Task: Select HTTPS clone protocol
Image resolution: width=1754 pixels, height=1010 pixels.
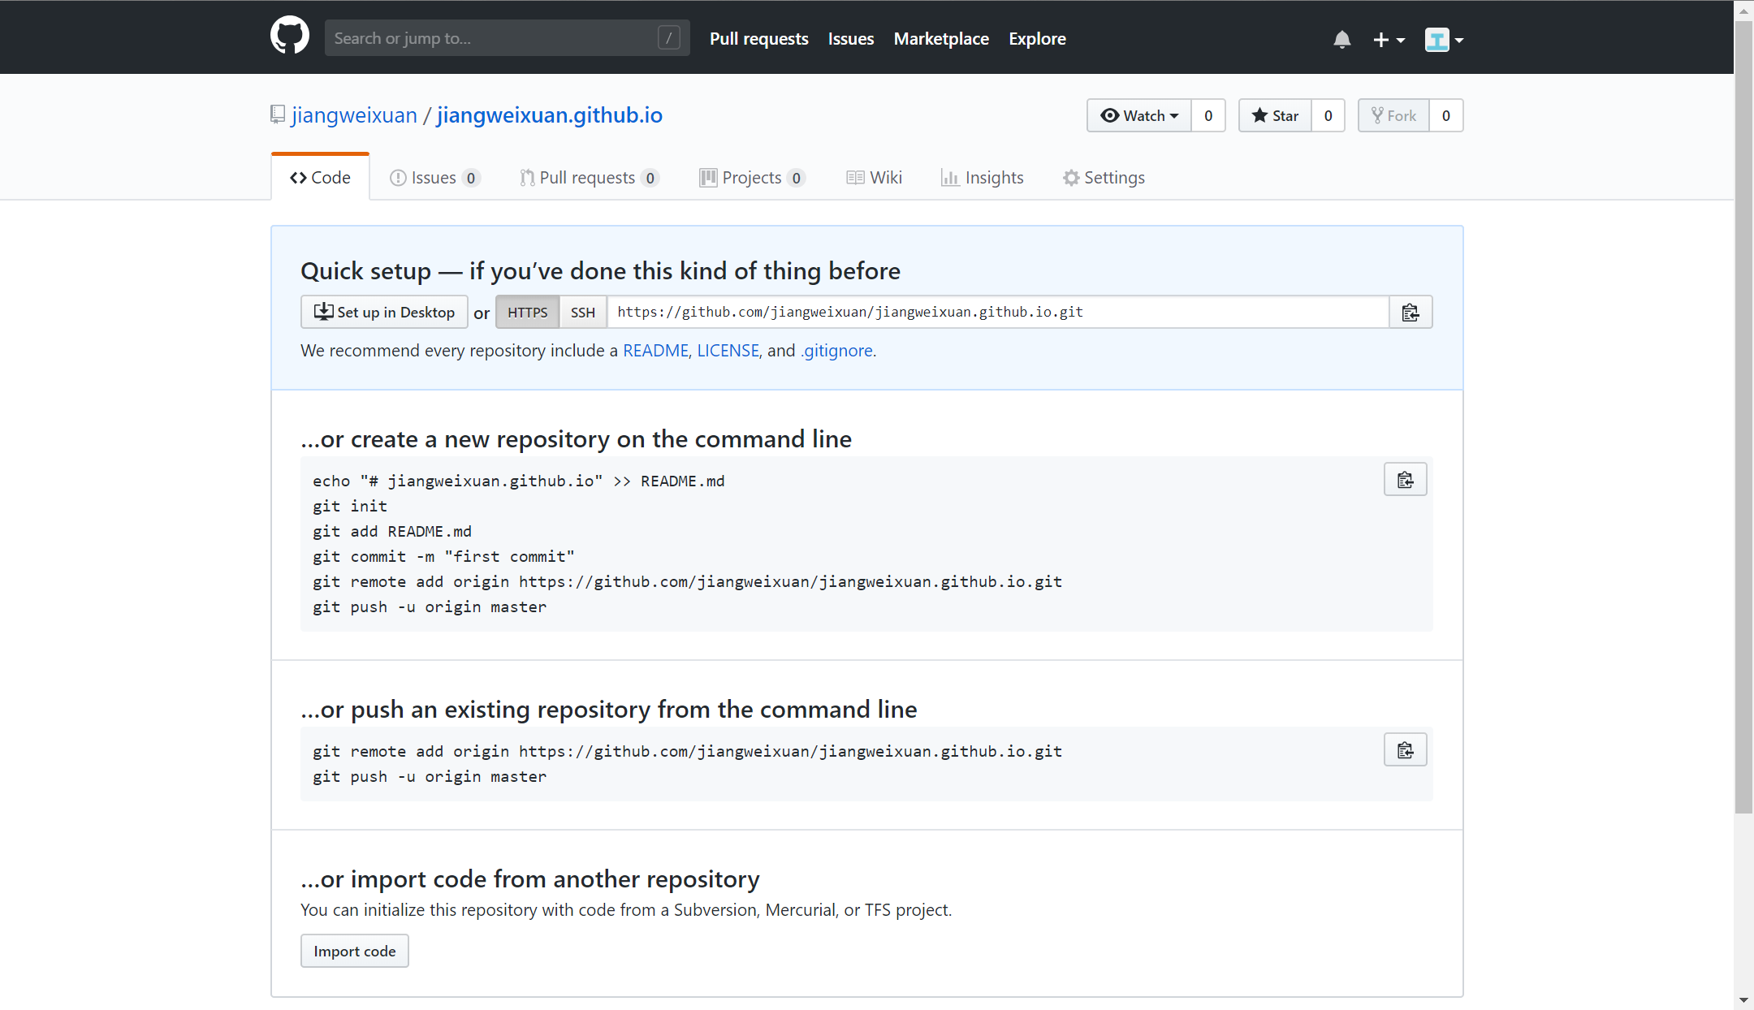Action: point(527,313)
